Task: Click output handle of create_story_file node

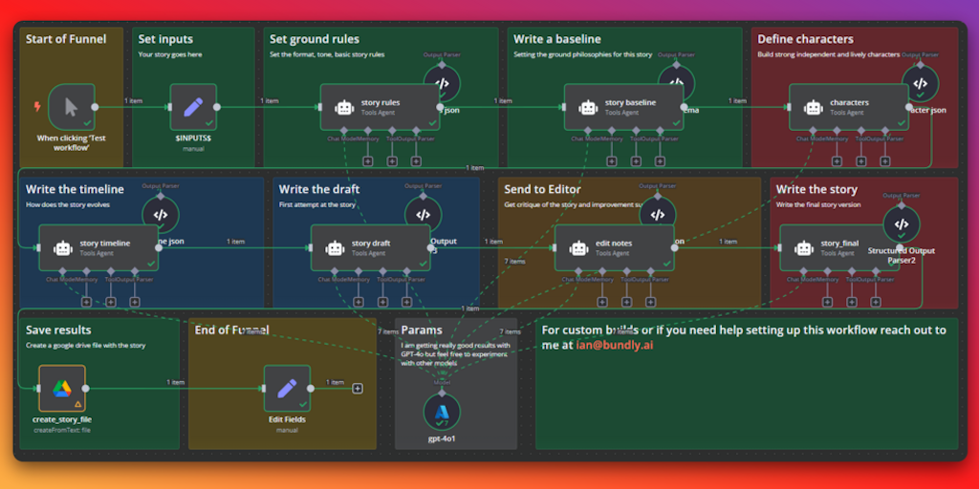Action: (85, 389)
